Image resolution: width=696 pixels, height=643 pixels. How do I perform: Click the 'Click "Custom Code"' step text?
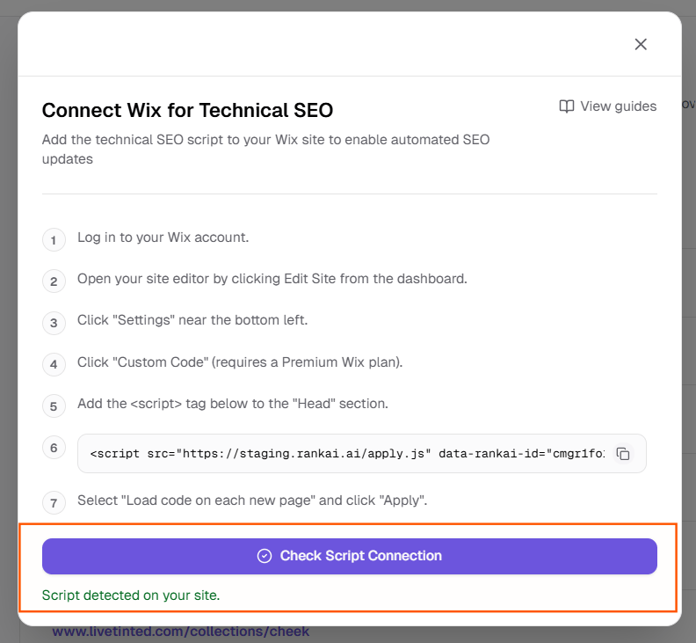tap(240, 362)
